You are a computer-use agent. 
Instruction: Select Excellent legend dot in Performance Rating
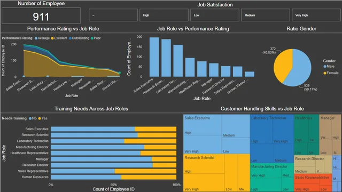[x=52, y=38]
